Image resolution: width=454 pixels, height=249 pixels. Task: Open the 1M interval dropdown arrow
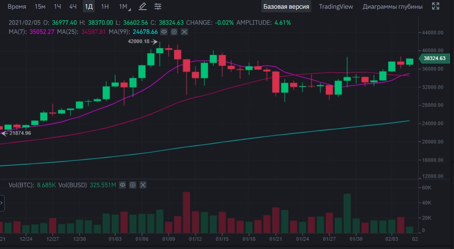130,10
